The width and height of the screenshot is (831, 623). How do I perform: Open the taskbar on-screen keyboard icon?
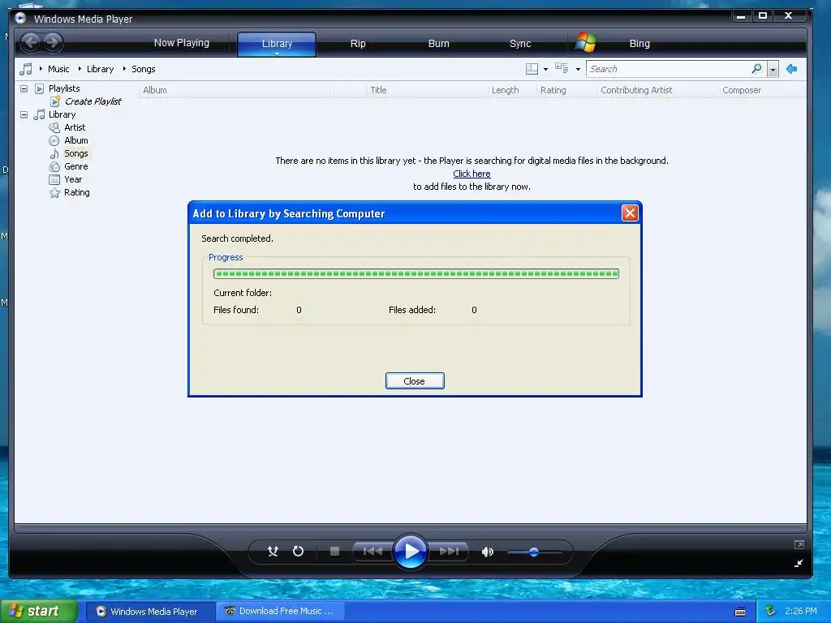click(740, 612)
